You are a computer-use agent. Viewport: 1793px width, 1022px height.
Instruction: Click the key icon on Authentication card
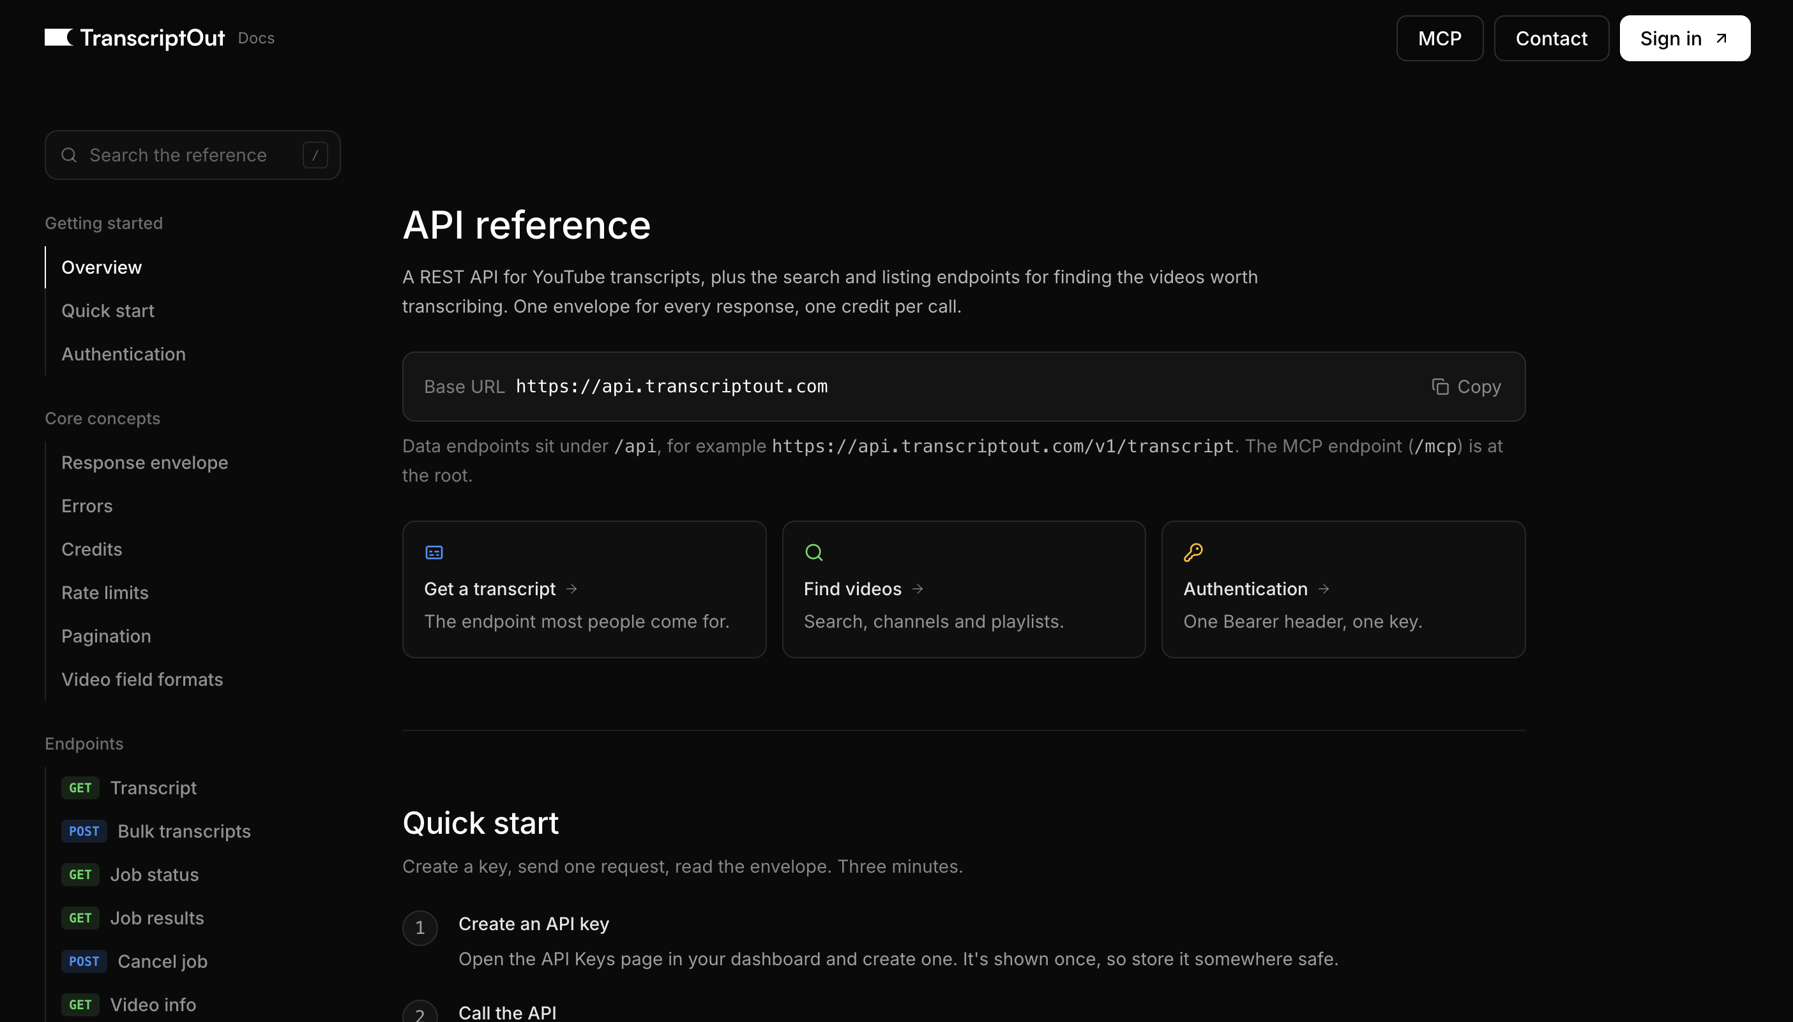coord(1193,552)
